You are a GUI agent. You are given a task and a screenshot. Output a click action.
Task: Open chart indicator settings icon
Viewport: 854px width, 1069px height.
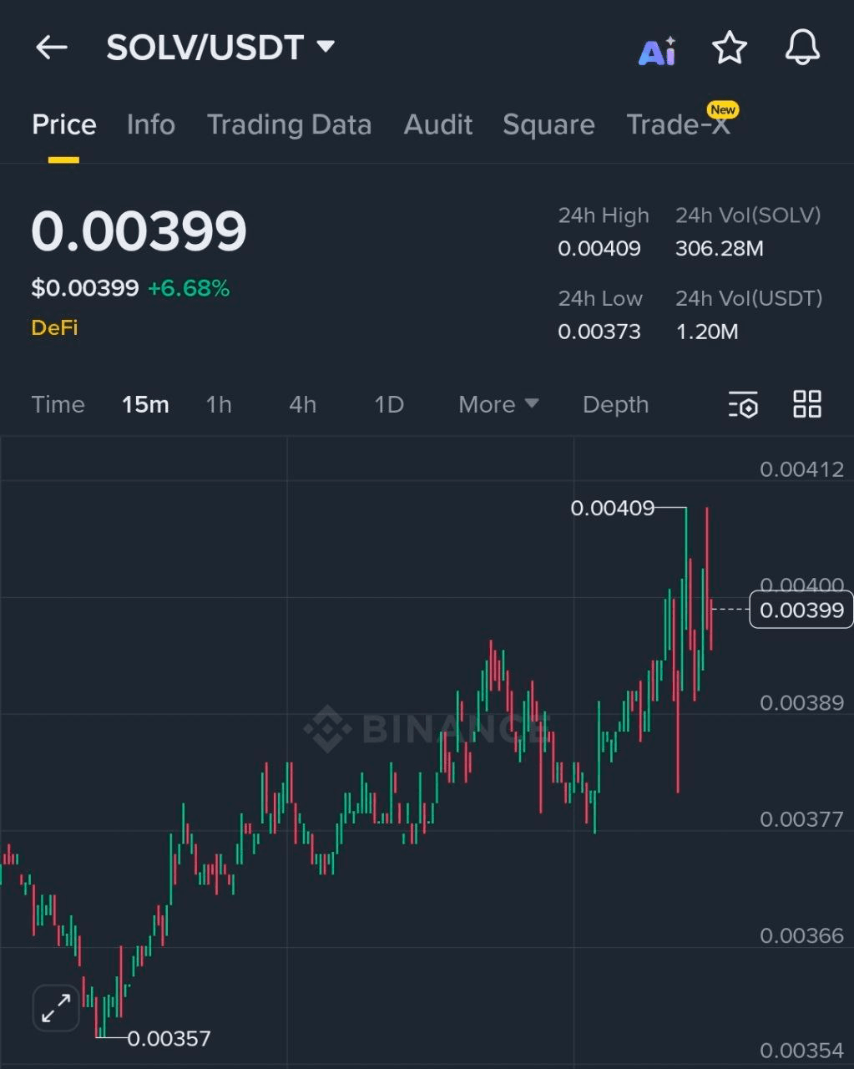tap(742, 404)
